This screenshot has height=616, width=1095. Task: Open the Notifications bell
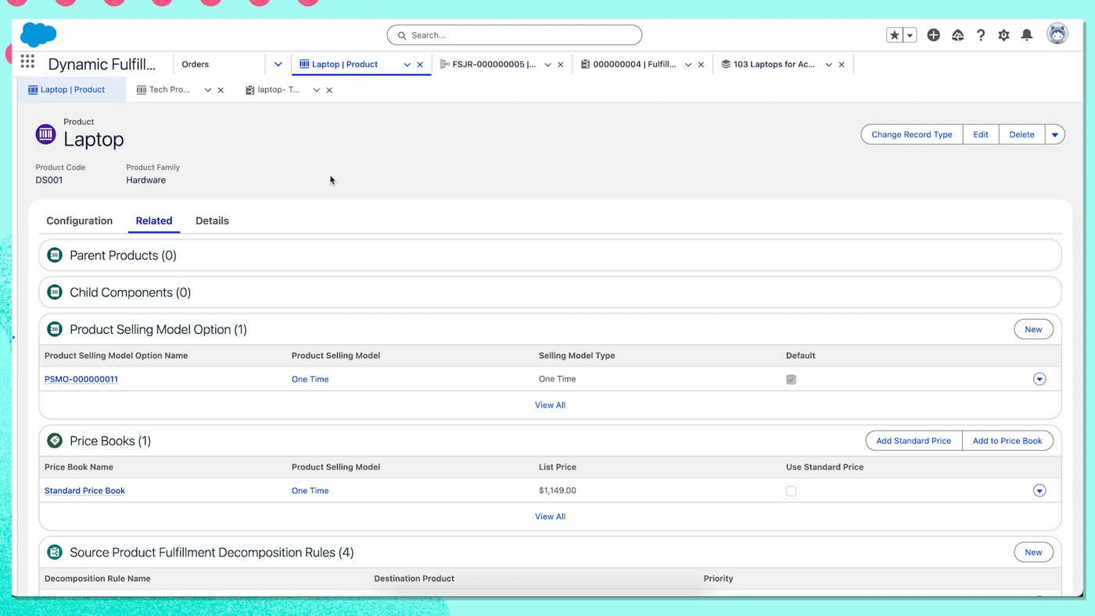tap(1027, 35)
